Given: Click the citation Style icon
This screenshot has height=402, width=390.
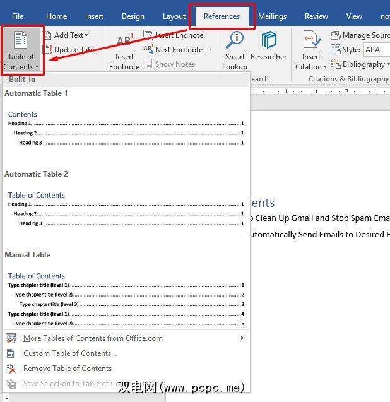Looking at the screenshot, I should [x=336, y=49].
